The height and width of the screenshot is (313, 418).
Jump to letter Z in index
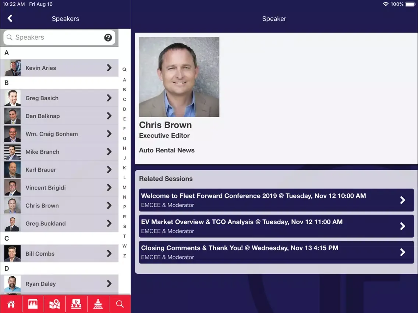(x=124, y=256)
